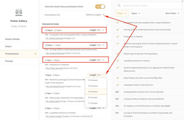Expand the Poster filter dropdown
Viewport: 184px width, 120px height.
122,13
